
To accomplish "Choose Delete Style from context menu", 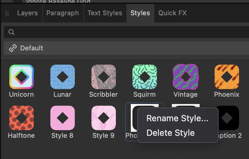I will tap(171, 132).
